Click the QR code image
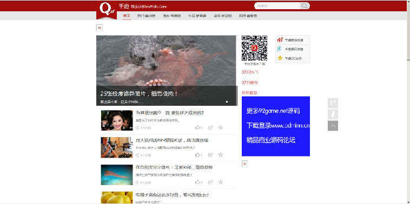The width and height of the screenshot is (410, 204). [254, 48]
